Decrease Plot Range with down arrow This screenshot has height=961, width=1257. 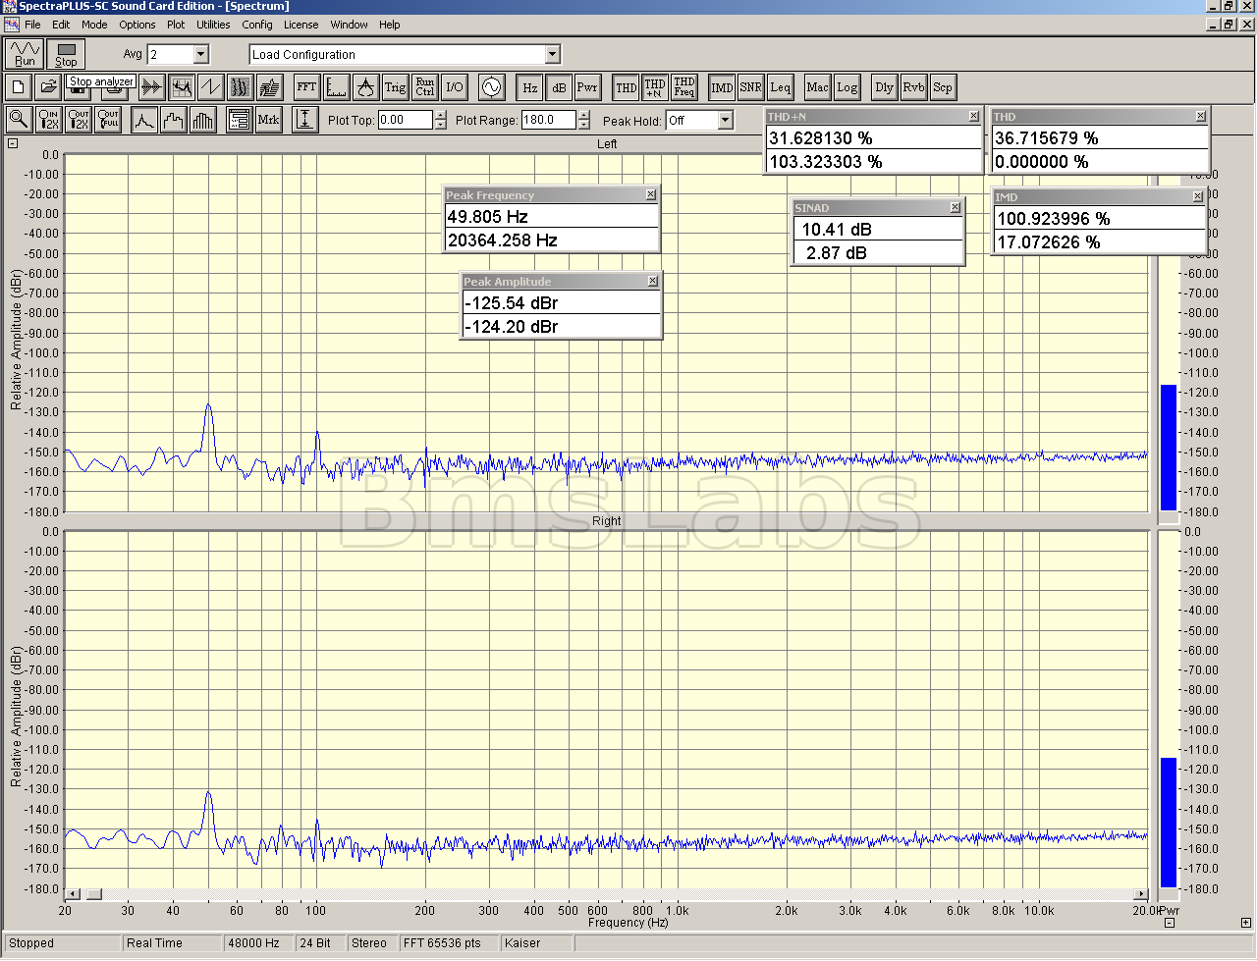(584, 125)
